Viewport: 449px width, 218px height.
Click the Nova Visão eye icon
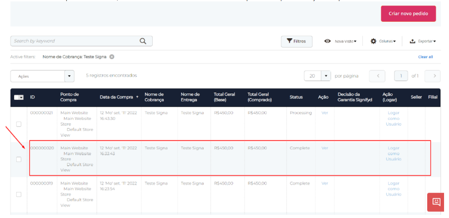(x=327, y=41)
